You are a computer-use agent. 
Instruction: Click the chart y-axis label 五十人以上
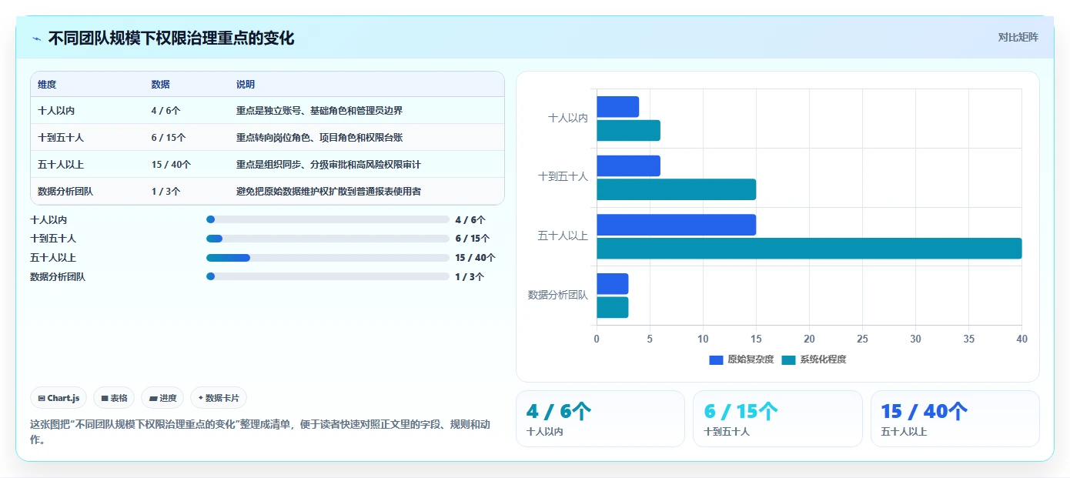tap(563, 236)
